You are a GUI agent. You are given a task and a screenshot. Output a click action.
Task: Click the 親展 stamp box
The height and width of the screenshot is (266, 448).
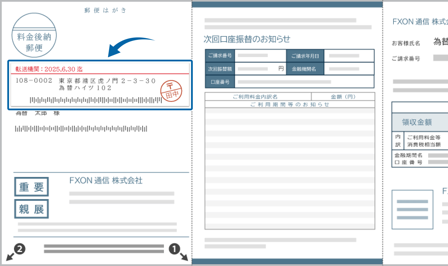click(32, 209)
